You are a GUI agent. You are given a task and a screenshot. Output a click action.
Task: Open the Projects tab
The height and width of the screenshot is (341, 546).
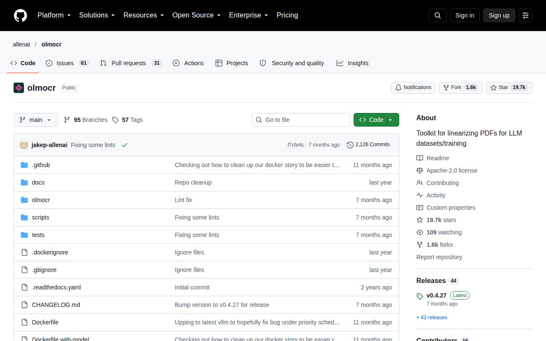(x=232, y=63)
